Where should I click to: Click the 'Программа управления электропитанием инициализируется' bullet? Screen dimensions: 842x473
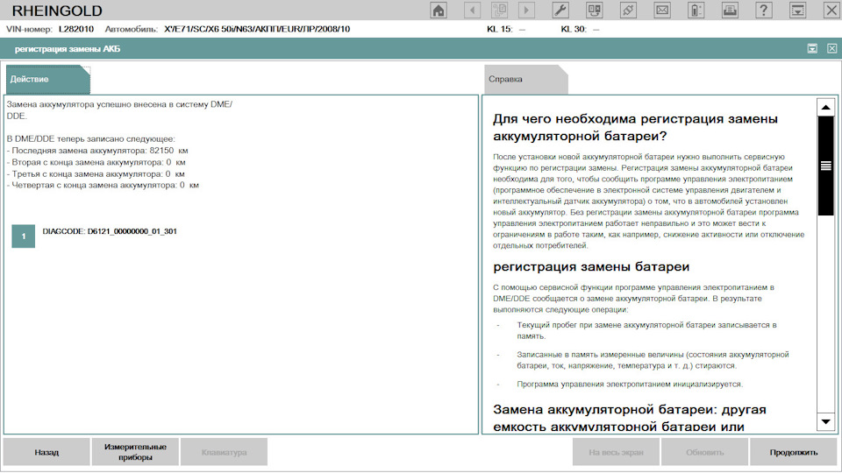[x=630, y=385]
